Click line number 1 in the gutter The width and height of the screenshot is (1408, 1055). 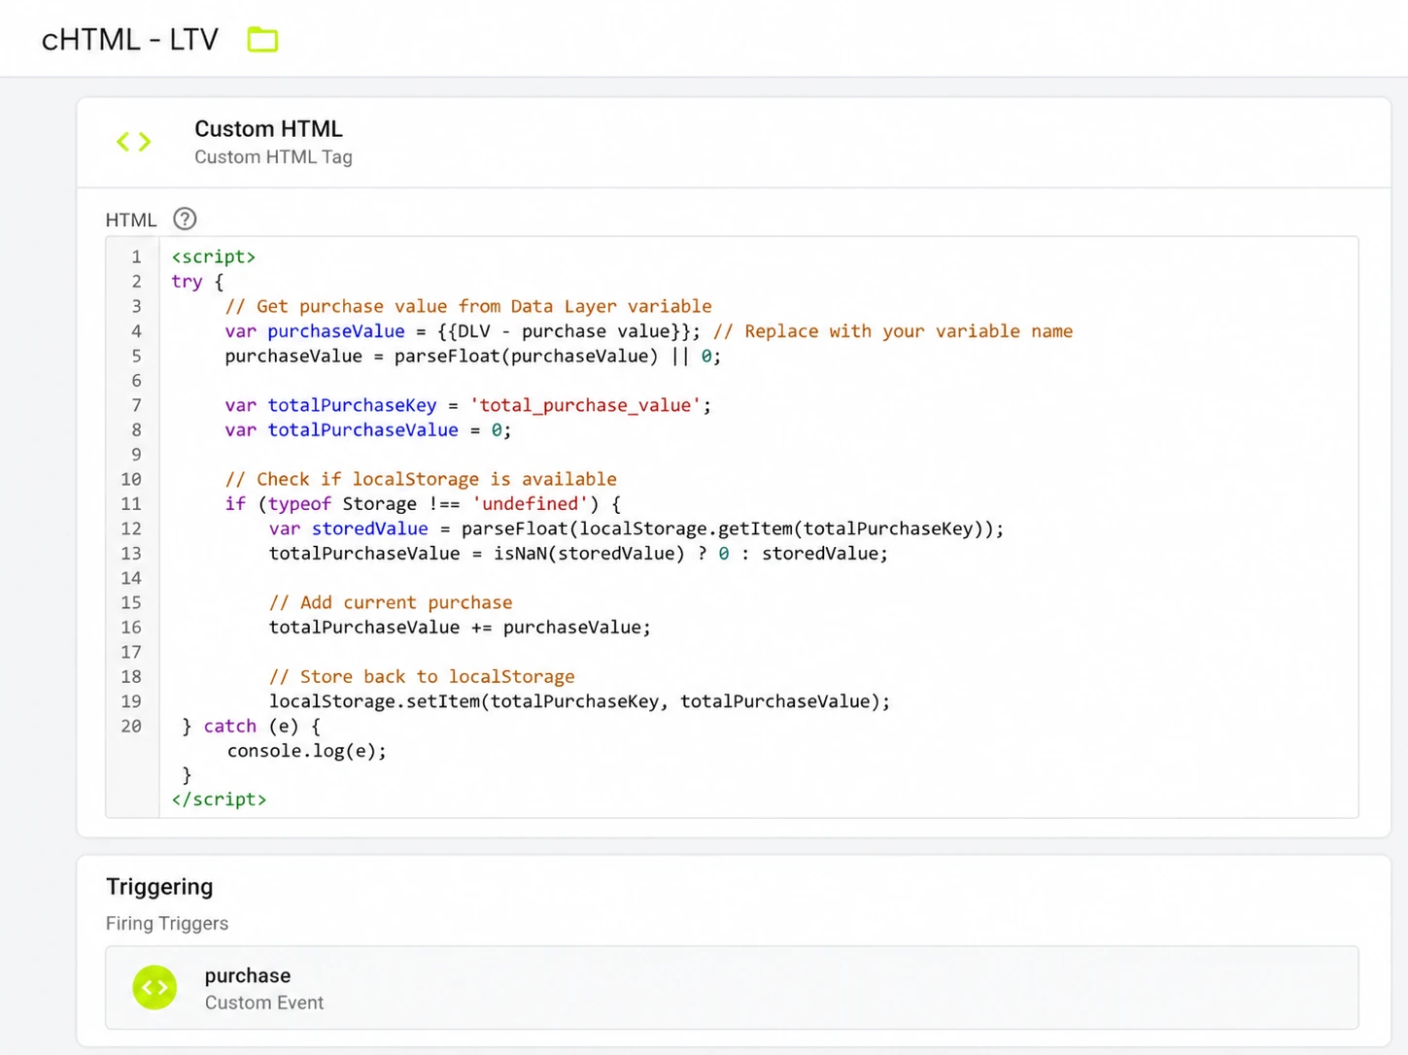click(136, 257)
